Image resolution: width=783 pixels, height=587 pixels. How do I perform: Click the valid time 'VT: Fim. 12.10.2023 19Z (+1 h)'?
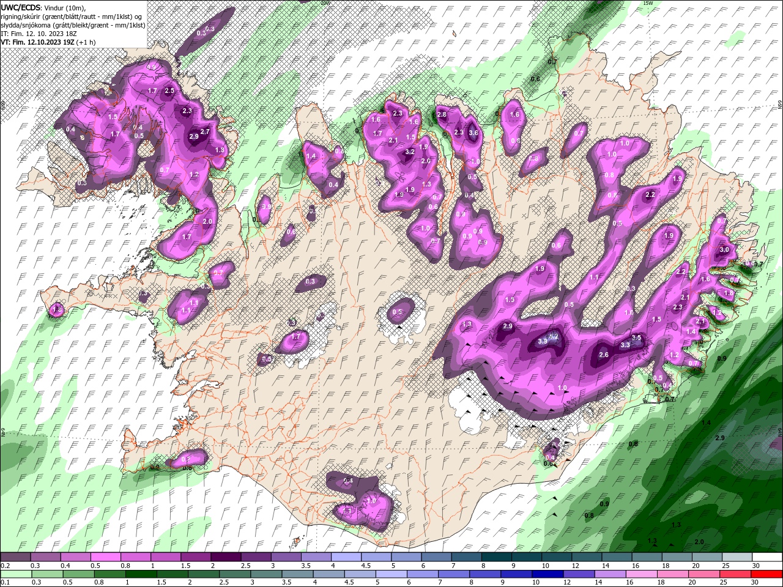point(48,42)
